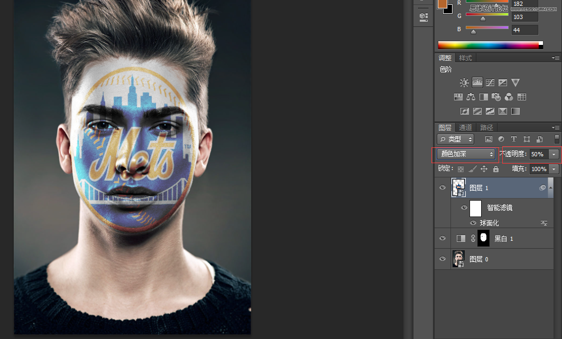Open the 颜色加深 blend mode dropdown
Screen dimensions: 562x339
pyautogui.click(x=466, y=154)
